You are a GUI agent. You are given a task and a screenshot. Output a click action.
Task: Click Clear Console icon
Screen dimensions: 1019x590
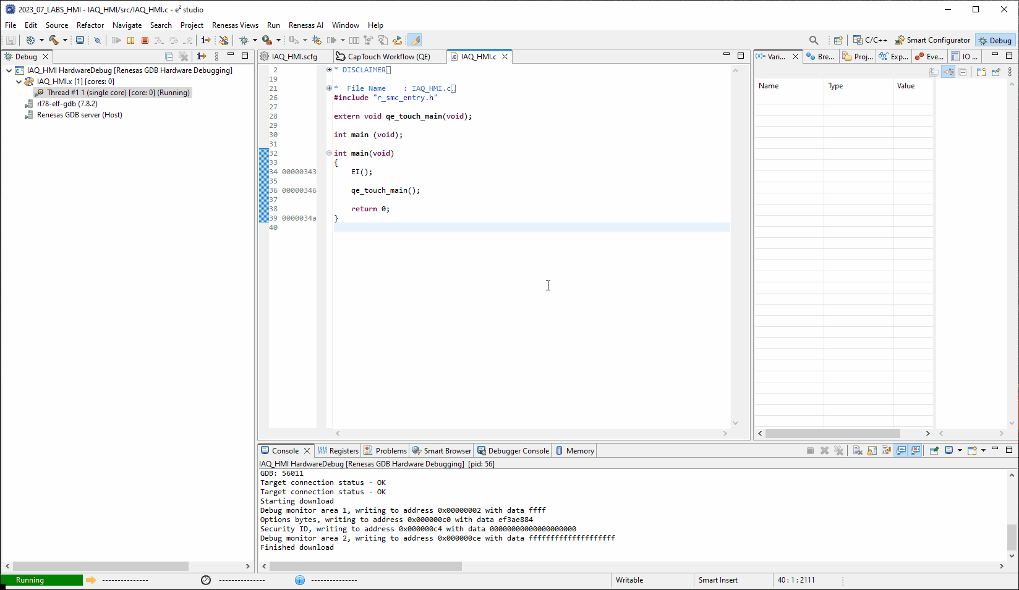[x=858, y=450]
